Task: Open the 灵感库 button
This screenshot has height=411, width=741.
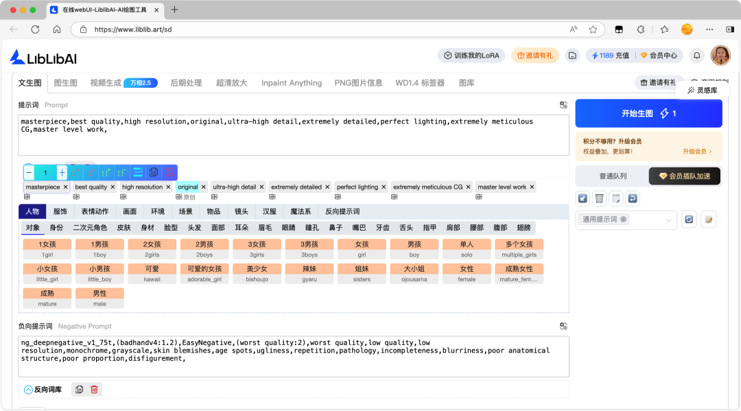Action: click(x=703, y=91)
